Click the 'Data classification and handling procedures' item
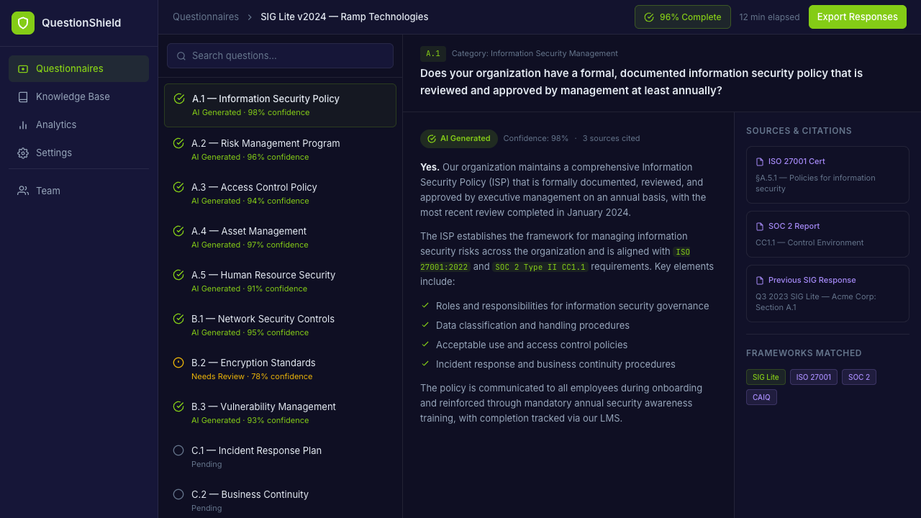 point(532,325)
